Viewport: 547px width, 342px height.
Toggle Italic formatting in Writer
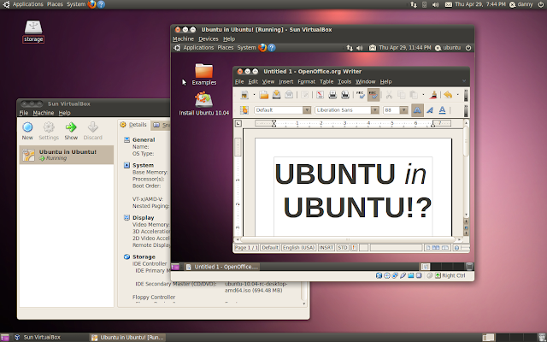click(430, 110)
